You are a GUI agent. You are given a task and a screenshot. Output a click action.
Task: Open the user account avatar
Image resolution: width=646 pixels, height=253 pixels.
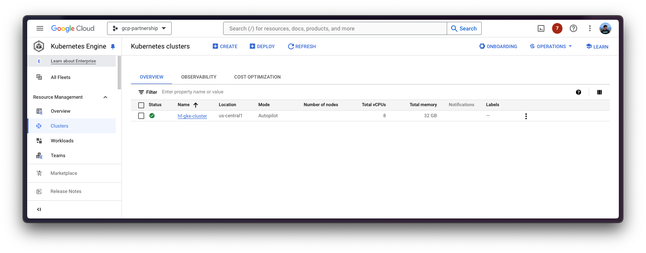(x=605, y=28)
